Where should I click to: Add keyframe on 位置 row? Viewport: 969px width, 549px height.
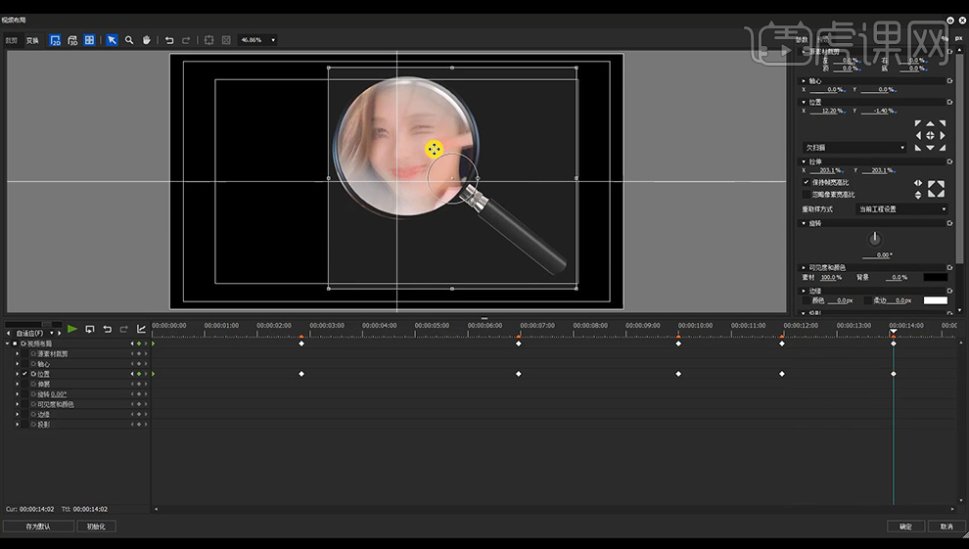(139, 374)
